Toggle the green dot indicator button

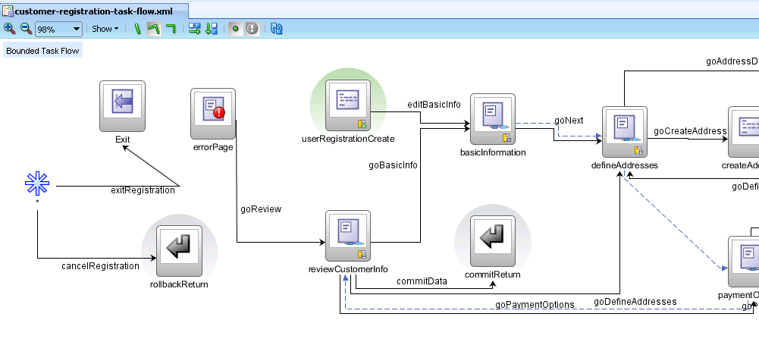(236, 29)
